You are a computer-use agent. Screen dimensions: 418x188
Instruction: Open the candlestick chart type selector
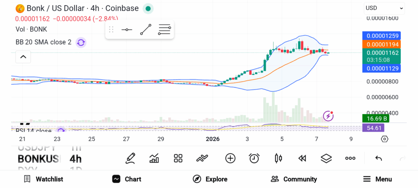click(278, 158)
